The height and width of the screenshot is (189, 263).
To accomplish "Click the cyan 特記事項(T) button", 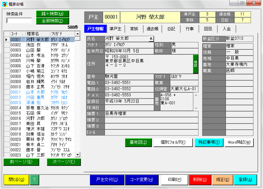I will (209, 142).
